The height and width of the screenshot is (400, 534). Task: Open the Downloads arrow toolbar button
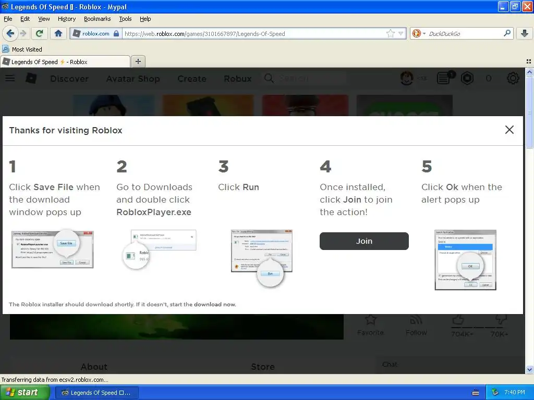coord(525,33)
